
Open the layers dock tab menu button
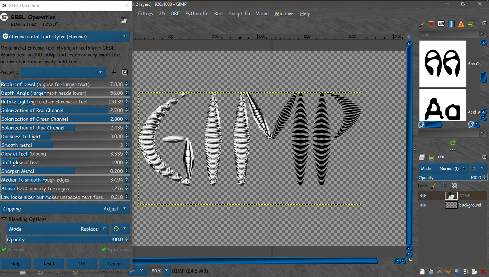pyautogui.click(x=484, y=157)
